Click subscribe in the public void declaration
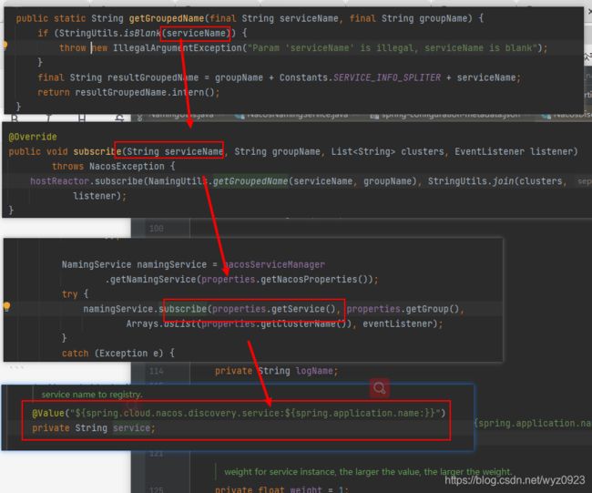Screen dimensions: 592x493 click(x=97, y=152)
